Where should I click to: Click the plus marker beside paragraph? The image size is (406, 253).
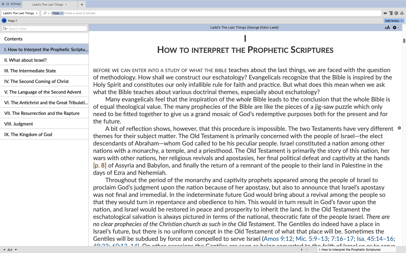coord(399,128)
